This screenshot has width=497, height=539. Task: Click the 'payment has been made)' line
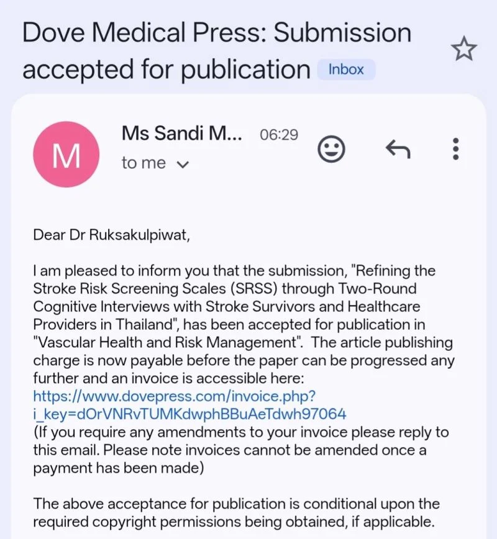coord(118,468)
